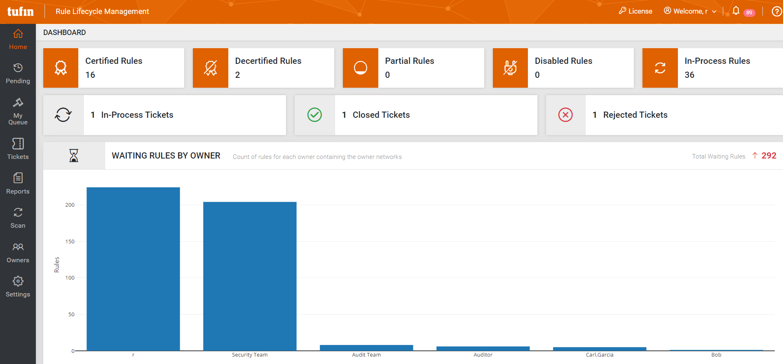Image resolution: width=783 pixels, height=364 pixels.
Task: Click the Total Waiting Rules 292 count
Action: (x=769, y=156)
